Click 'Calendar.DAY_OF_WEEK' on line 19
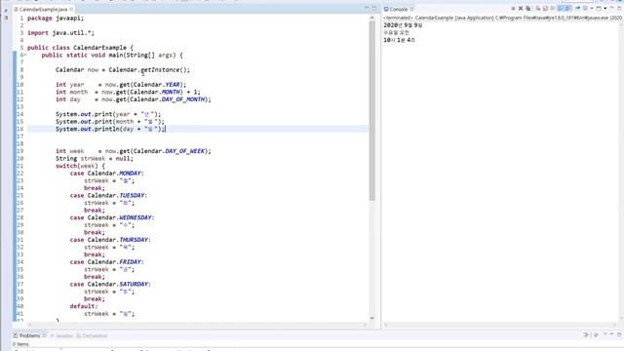Viewport: 624px width, 351px height. (x=169, y=151)
